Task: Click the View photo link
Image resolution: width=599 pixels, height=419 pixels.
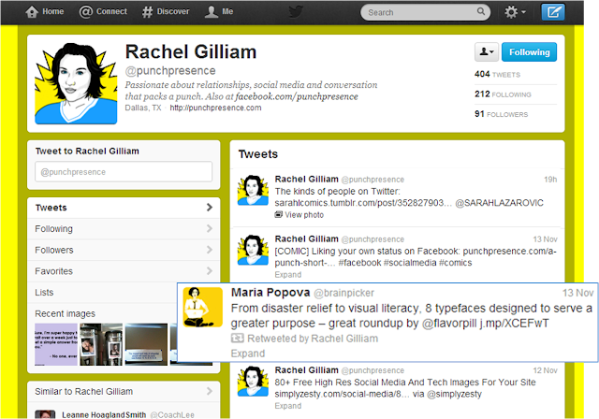Action: point(304,215)
